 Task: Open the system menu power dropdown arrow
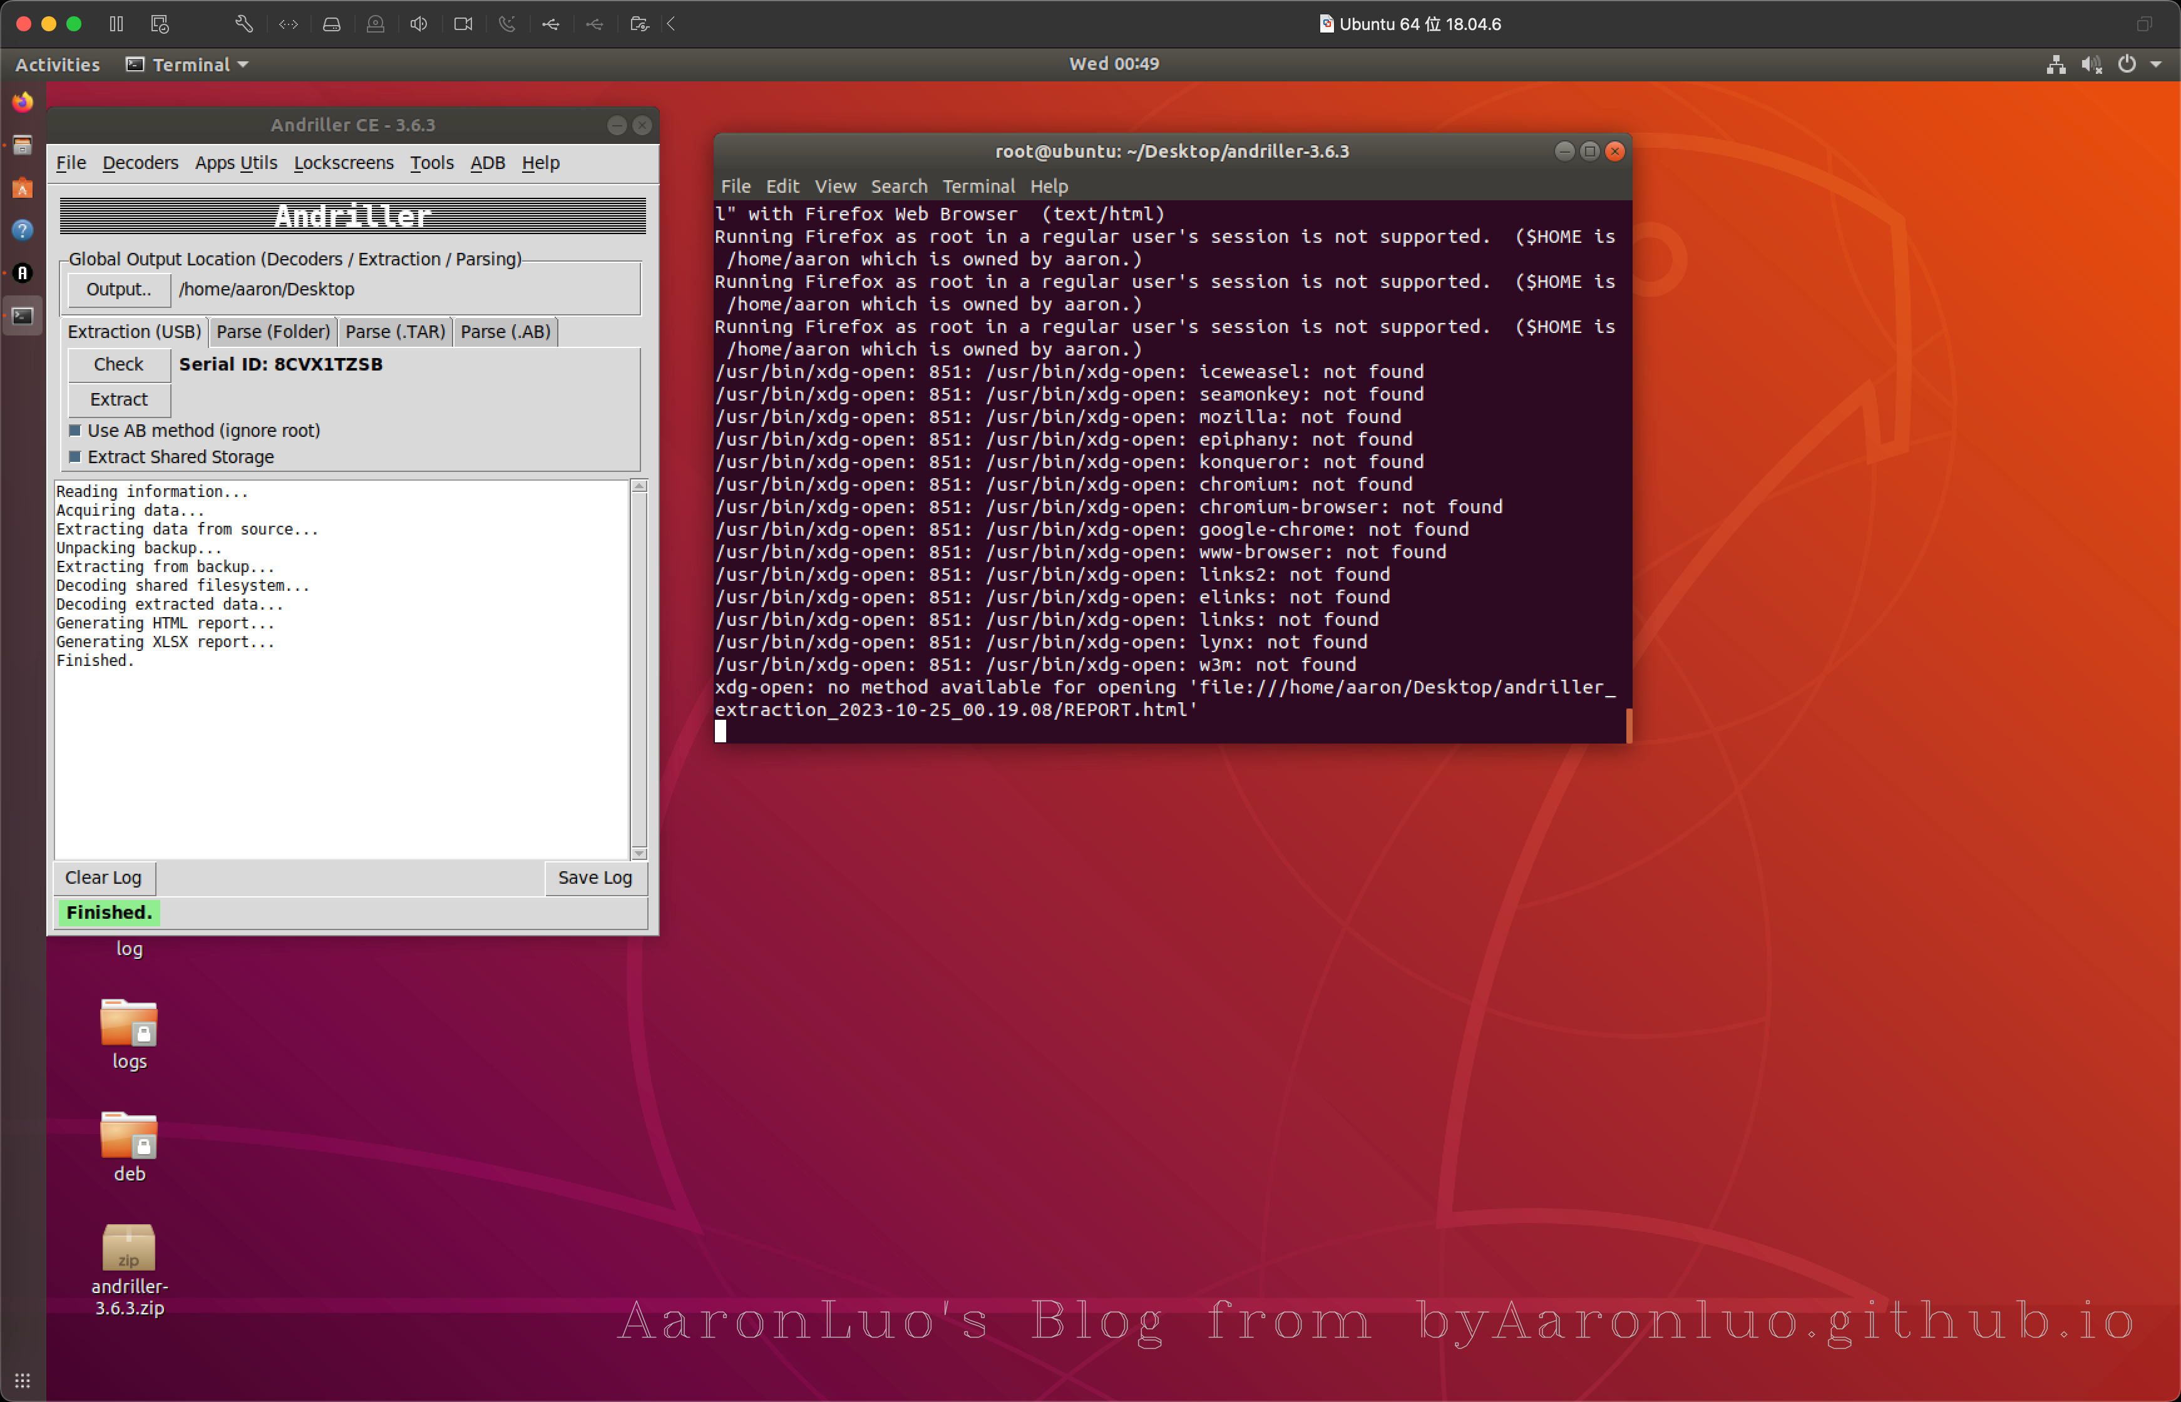2157,64
